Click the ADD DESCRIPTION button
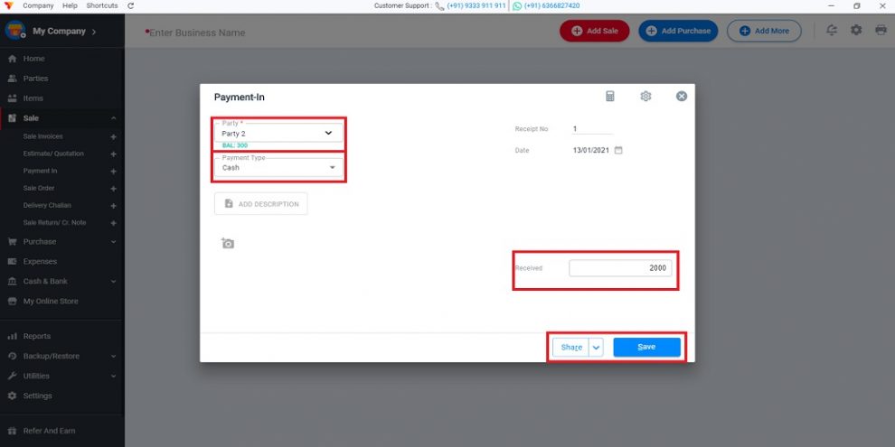This screenshot has height=447, width=895. tap(261, 203)
